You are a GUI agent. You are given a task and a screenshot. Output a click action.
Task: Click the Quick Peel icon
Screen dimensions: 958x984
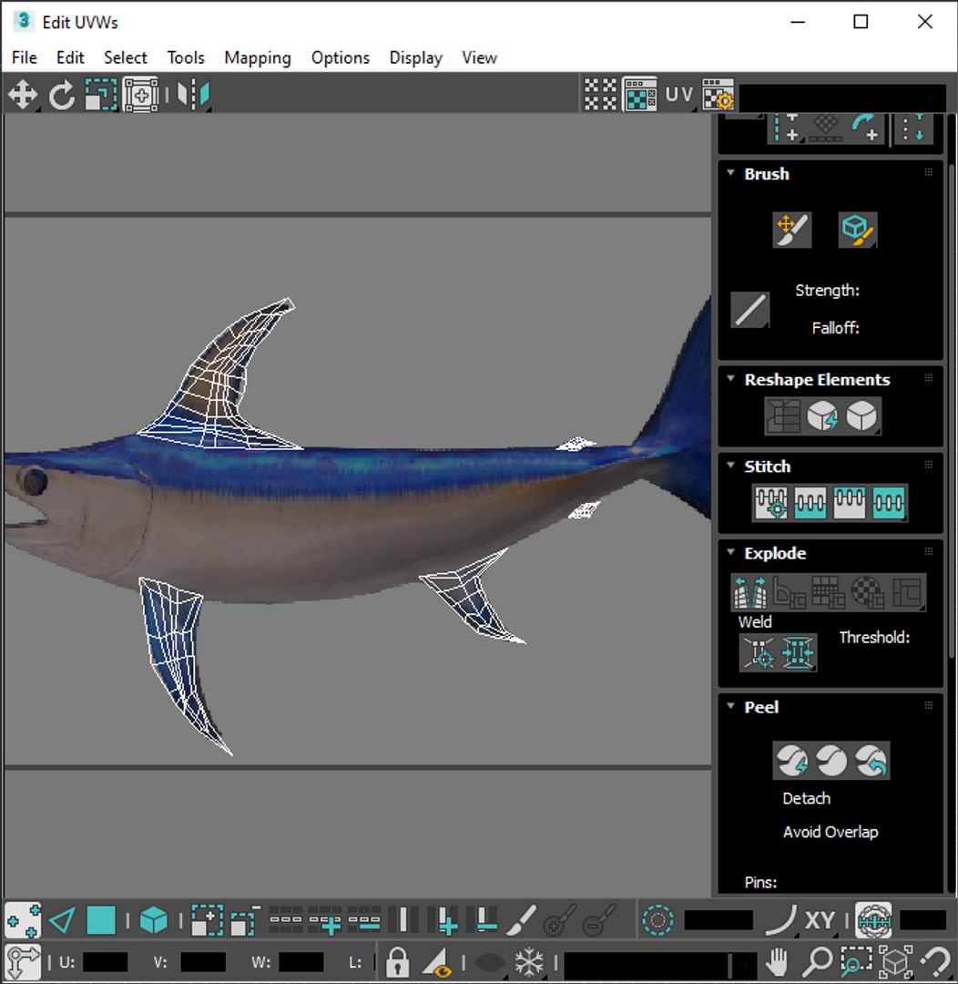click(791, 761)
